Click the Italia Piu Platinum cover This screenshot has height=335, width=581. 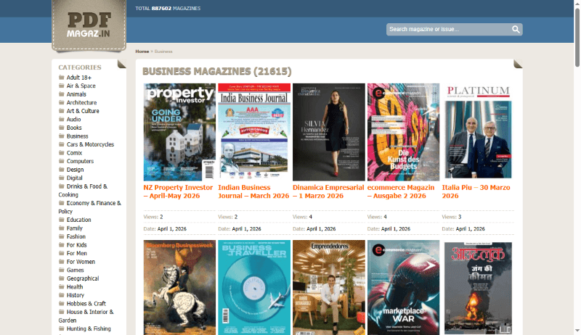click(478, 131)
